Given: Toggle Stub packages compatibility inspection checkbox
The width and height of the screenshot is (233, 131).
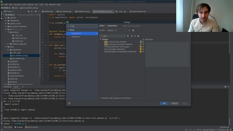Looking at the screenshot, I should pos(143,52).
